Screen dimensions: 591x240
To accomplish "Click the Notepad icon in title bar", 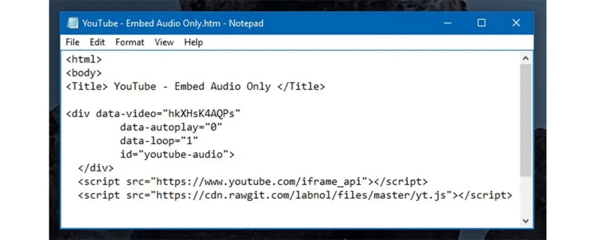I will coord(72,23).
